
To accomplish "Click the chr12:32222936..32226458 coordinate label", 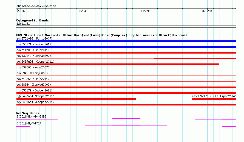I will 36,6.
